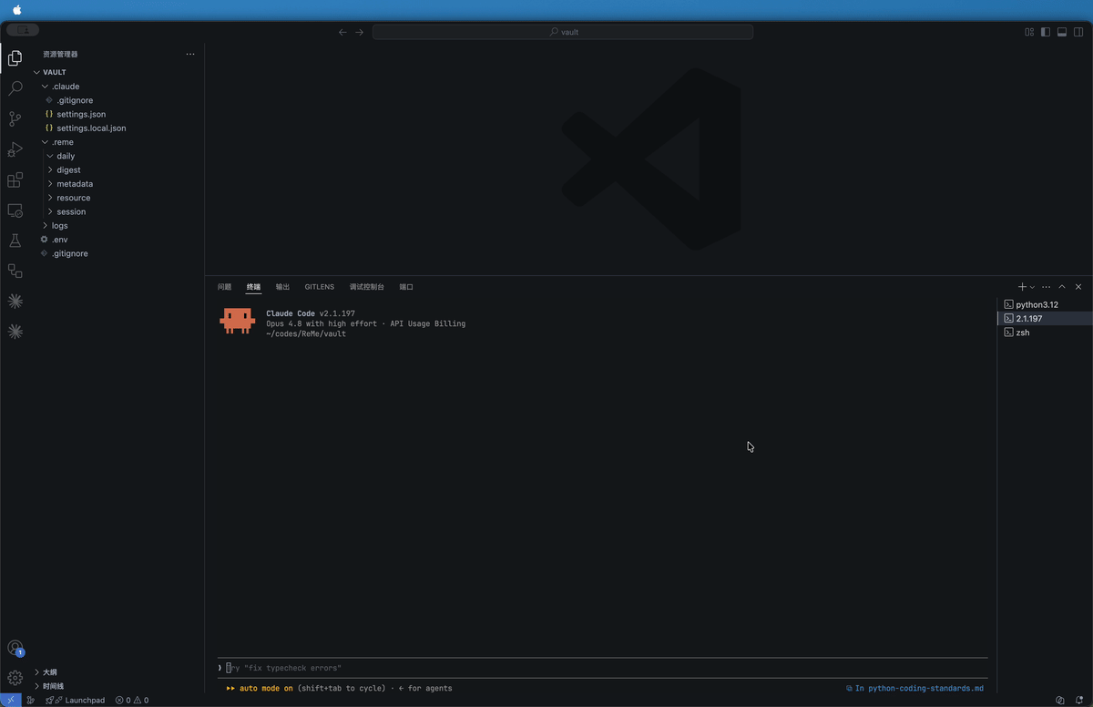Image resolution: width=1093 pixels, height=707 pixels.
Task: Toggle the primary side bar
Action: click(x=1046, y=32)
